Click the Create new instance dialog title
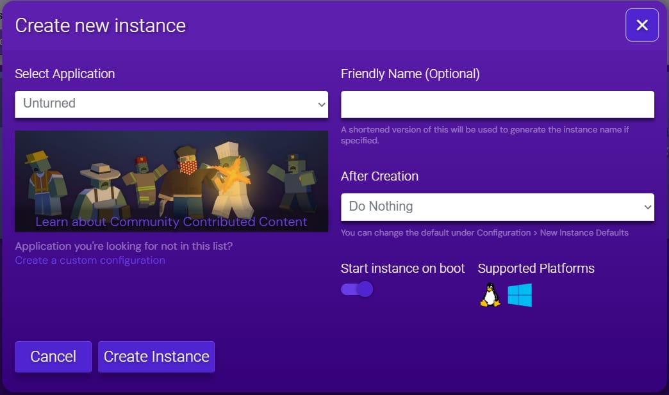This screenshot has height=395, width=669. pyautogui.click(x=100, y=26)
